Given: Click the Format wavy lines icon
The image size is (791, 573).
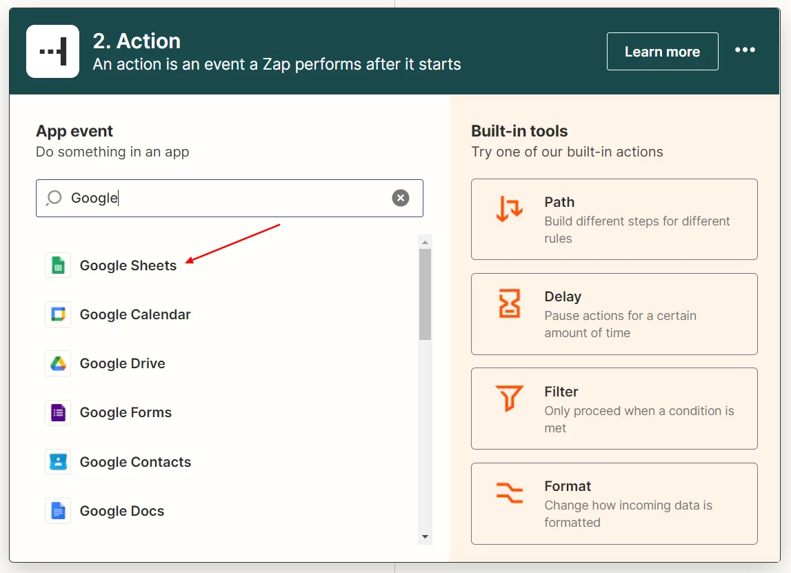Looking at the screenshot, I should (x=509, y=493).
